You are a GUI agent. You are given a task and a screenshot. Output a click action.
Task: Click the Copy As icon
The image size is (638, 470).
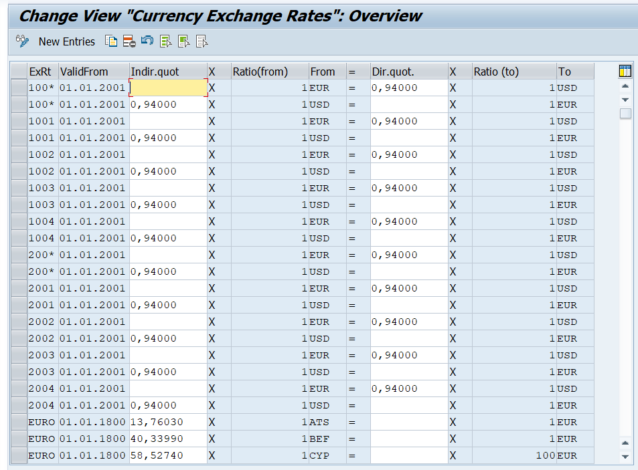(x=111, y=41)
